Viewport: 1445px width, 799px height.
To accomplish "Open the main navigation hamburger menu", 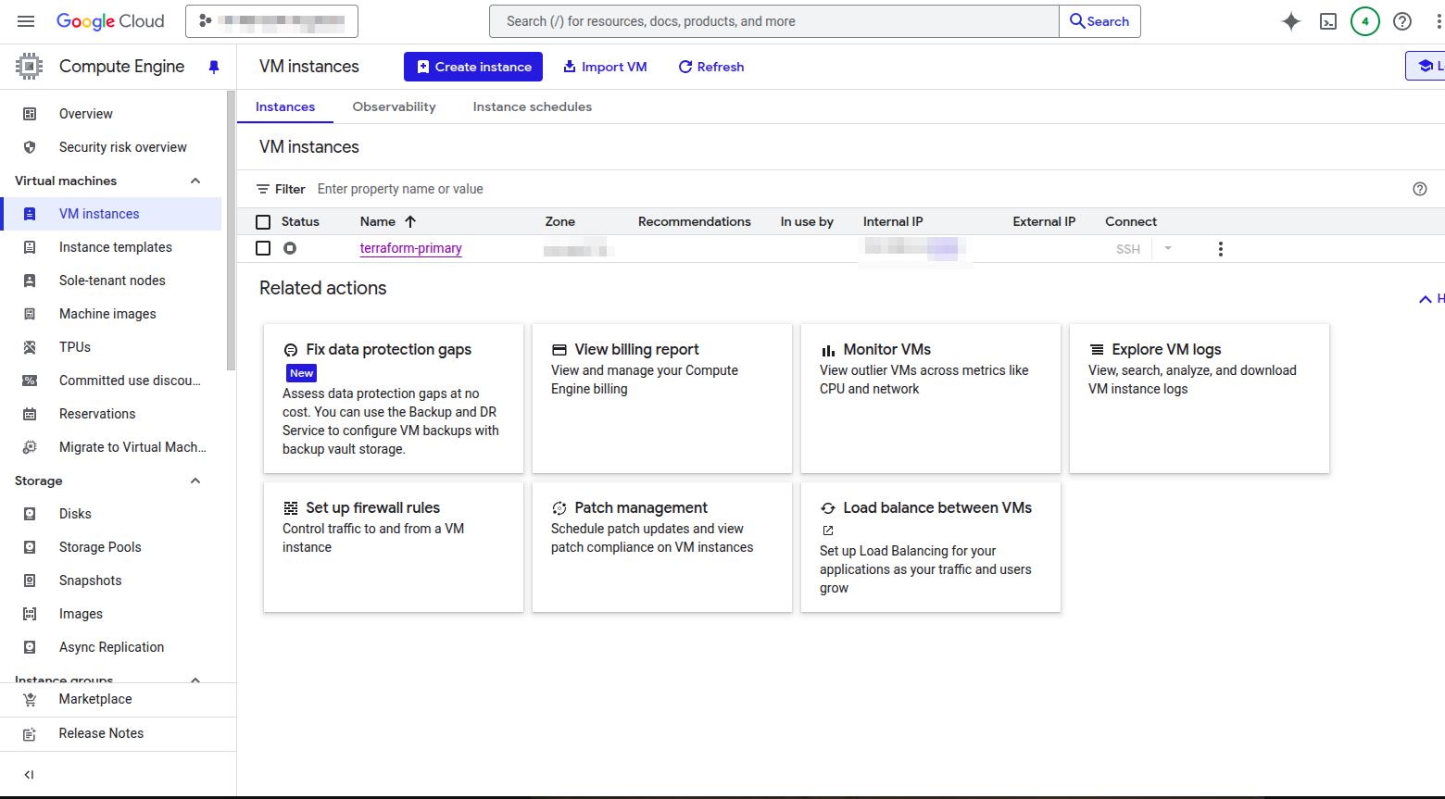I will point(26,21).
